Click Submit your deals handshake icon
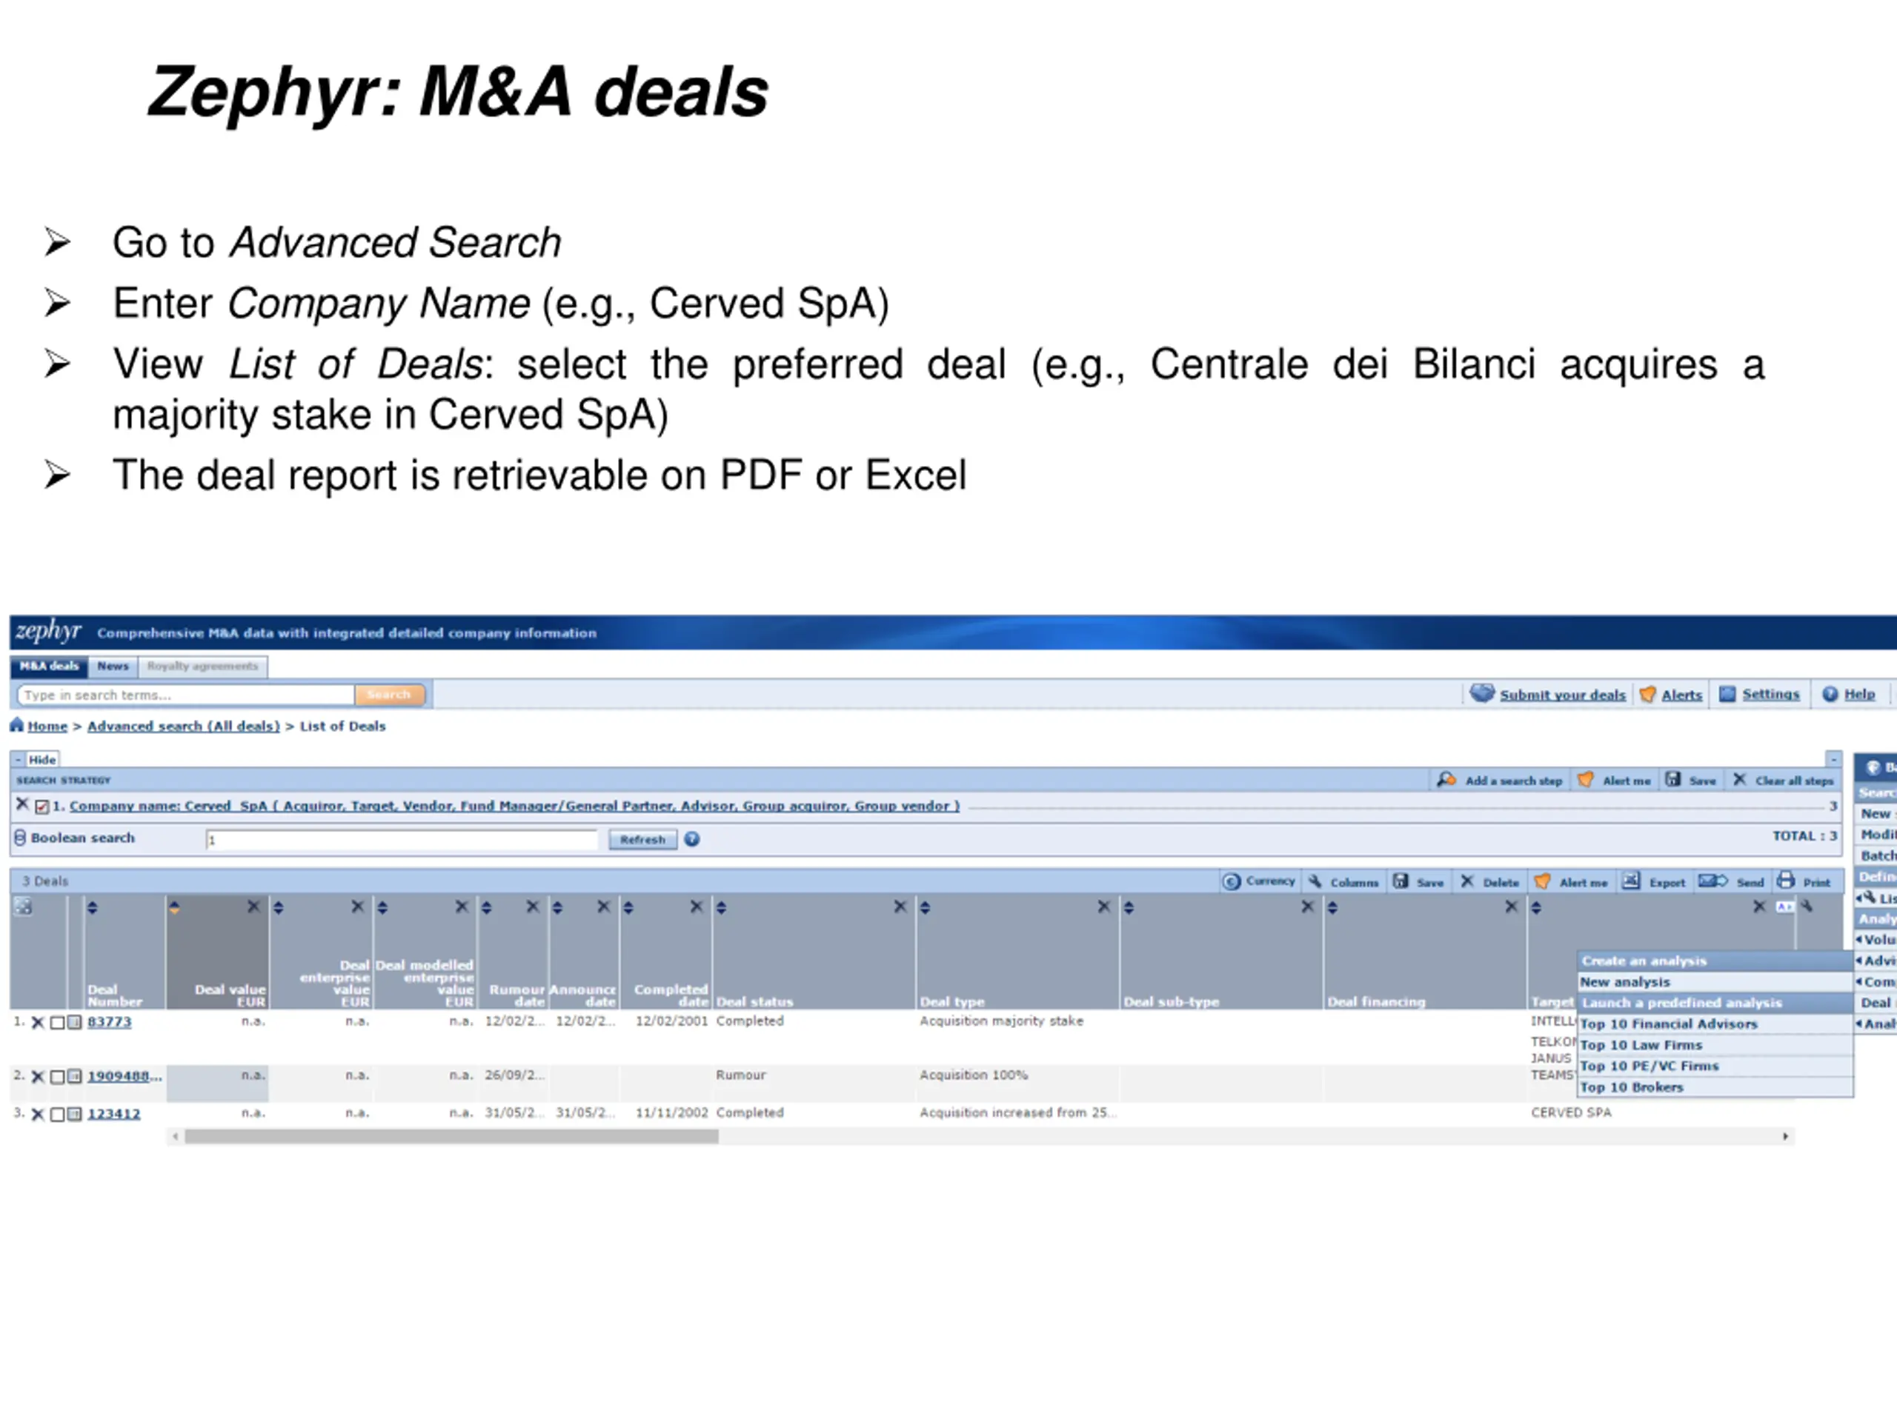Screen dimensions: 1897x1422 [1482, 693]
